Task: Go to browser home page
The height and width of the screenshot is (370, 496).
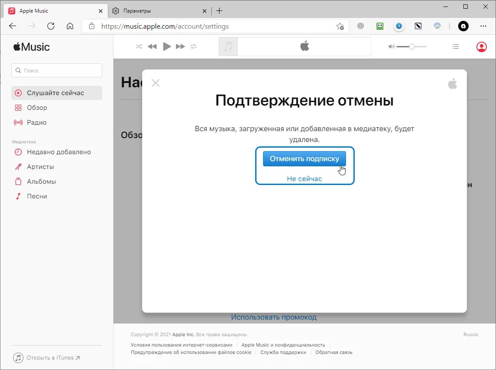Action: coord(70,26)
